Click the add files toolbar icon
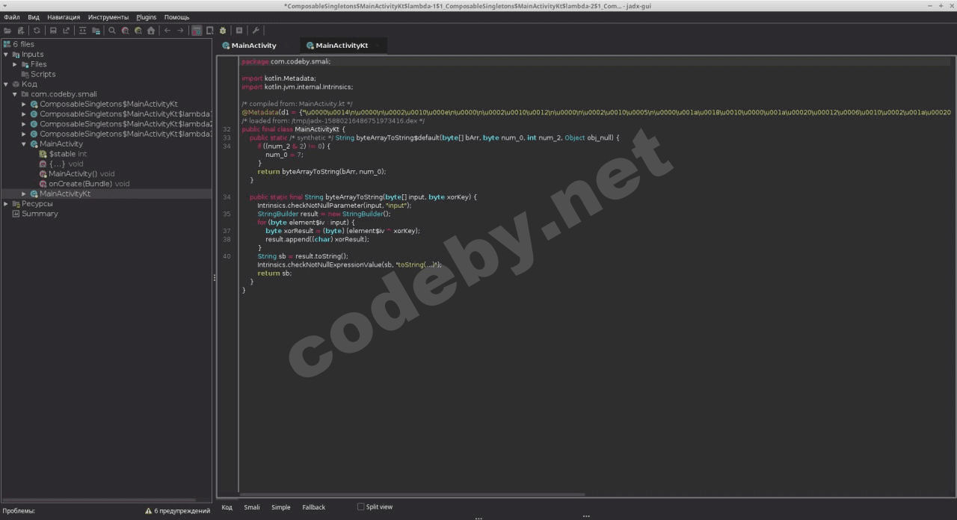This screenshot has height=520, width=957. (x=21, y=31)
